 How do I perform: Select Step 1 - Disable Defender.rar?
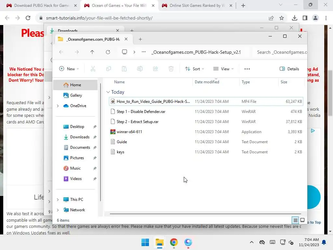206,112
